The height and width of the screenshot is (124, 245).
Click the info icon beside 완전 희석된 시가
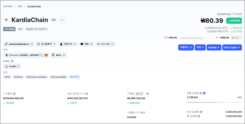[x=87, y=94]
